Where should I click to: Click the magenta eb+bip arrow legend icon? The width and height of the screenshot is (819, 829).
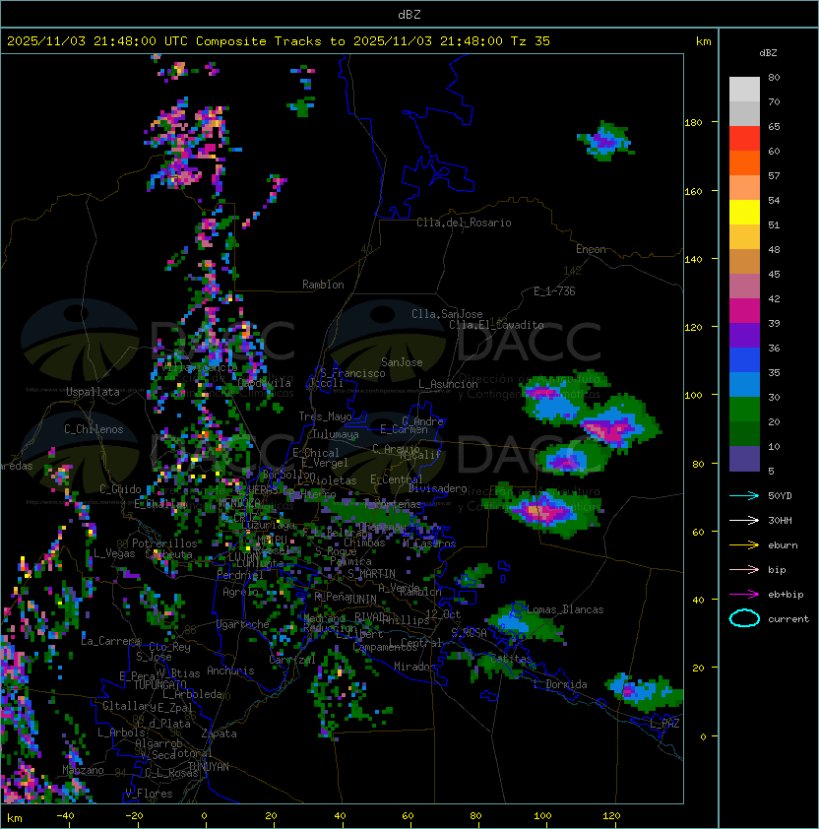click(744, 595)
